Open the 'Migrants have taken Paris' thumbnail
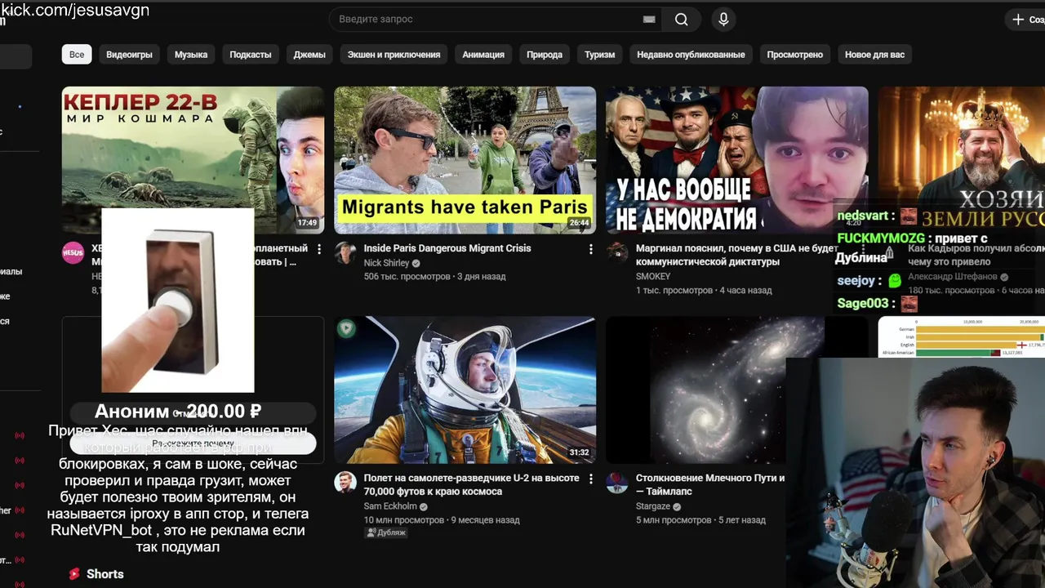The width and height of the screenshot is (1045, 588). pos(465,160)
